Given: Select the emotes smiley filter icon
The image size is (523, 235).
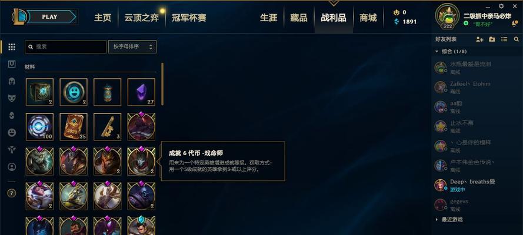Looking at the screenshot, I should pos(12,132).
